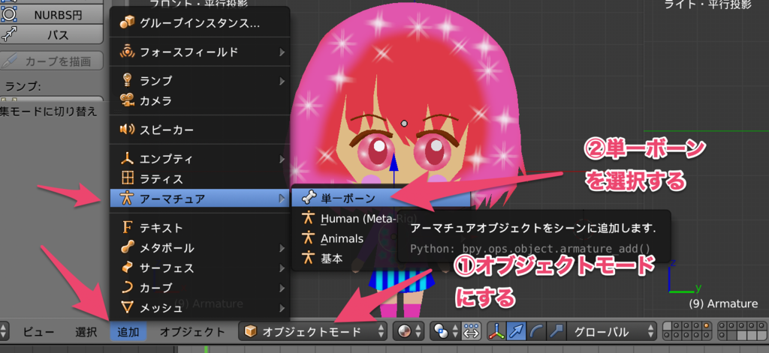Click the (9) Armature label text

[723, 304]
